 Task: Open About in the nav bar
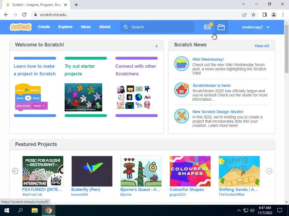(105, 27)
